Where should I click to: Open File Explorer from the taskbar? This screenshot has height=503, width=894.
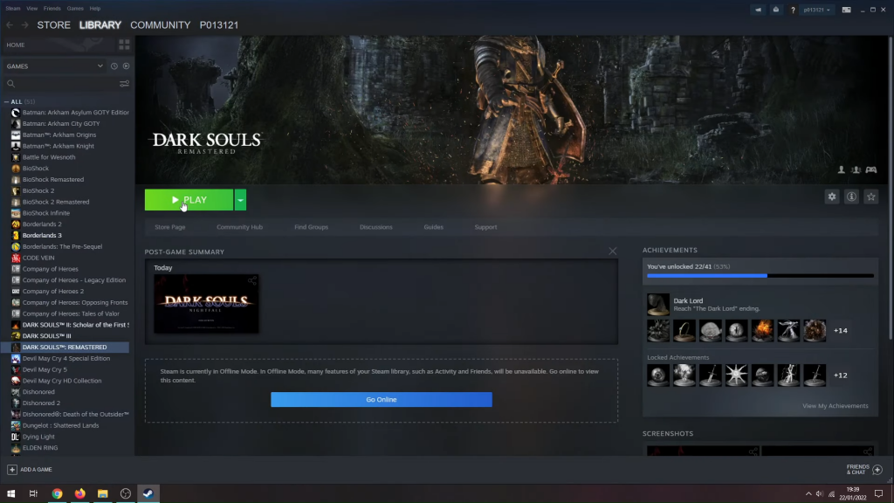pyautogui.click(x=103, y=493)
